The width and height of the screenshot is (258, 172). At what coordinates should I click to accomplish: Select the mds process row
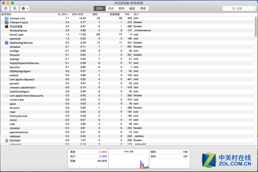pos(127,124)
